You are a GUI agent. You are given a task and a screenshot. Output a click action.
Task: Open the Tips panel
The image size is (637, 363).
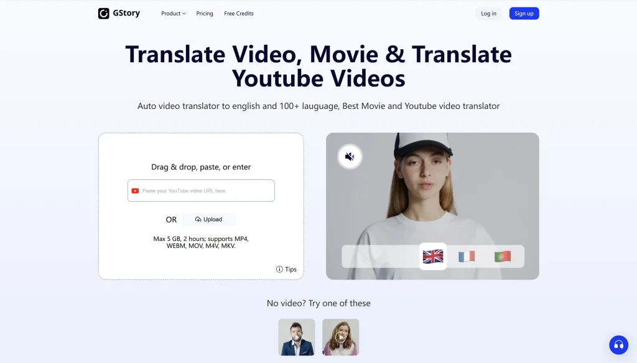coord(286,269)
